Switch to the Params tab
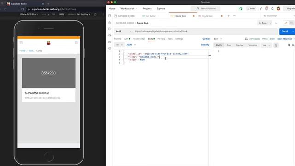The image size is (295, 166). (x=118, y=39)
